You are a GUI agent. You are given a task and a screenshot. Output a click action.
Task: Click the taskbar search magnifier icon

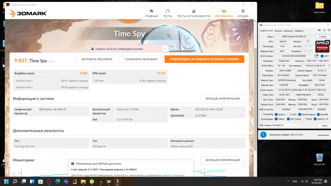click(x=15, y=181)
